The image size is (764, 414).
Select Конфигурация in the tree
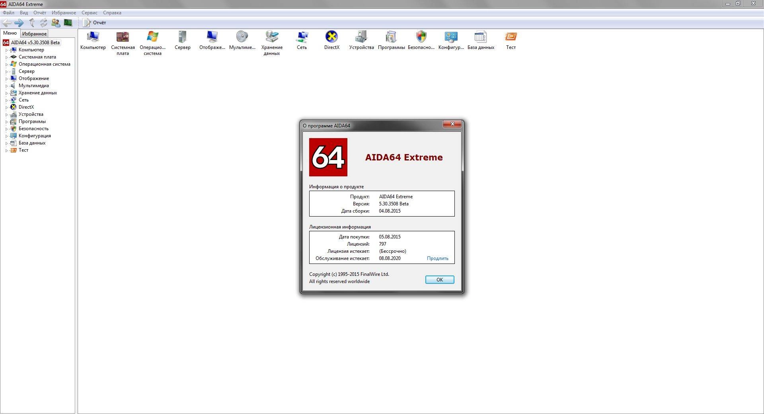35,136
